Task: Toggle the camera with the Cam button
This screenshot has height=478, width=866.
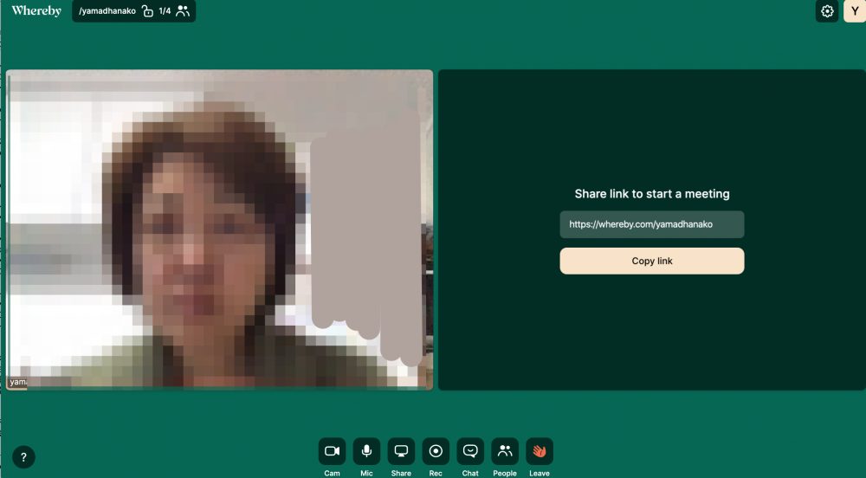Action: [x=332, y=451]
